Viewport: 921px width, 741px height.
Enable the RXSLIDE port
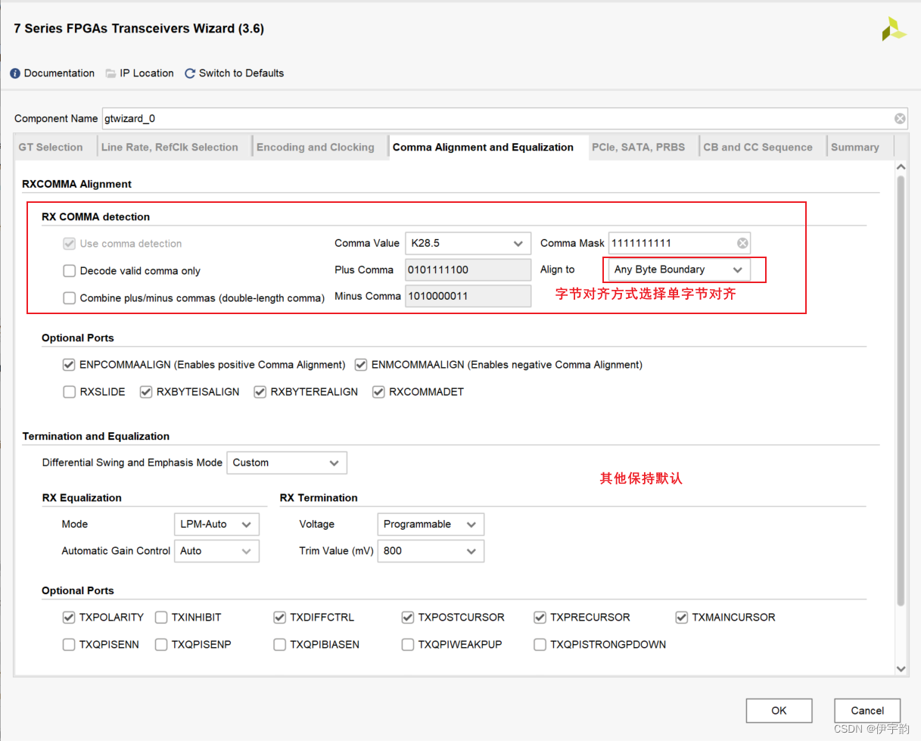point(70,392)
